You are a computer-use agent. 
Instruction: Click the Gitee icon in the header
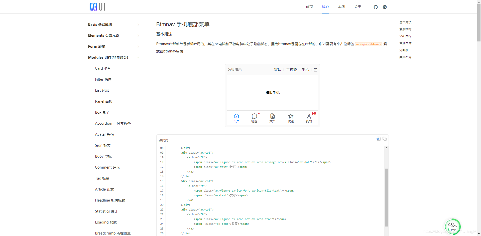click(385, 7)
